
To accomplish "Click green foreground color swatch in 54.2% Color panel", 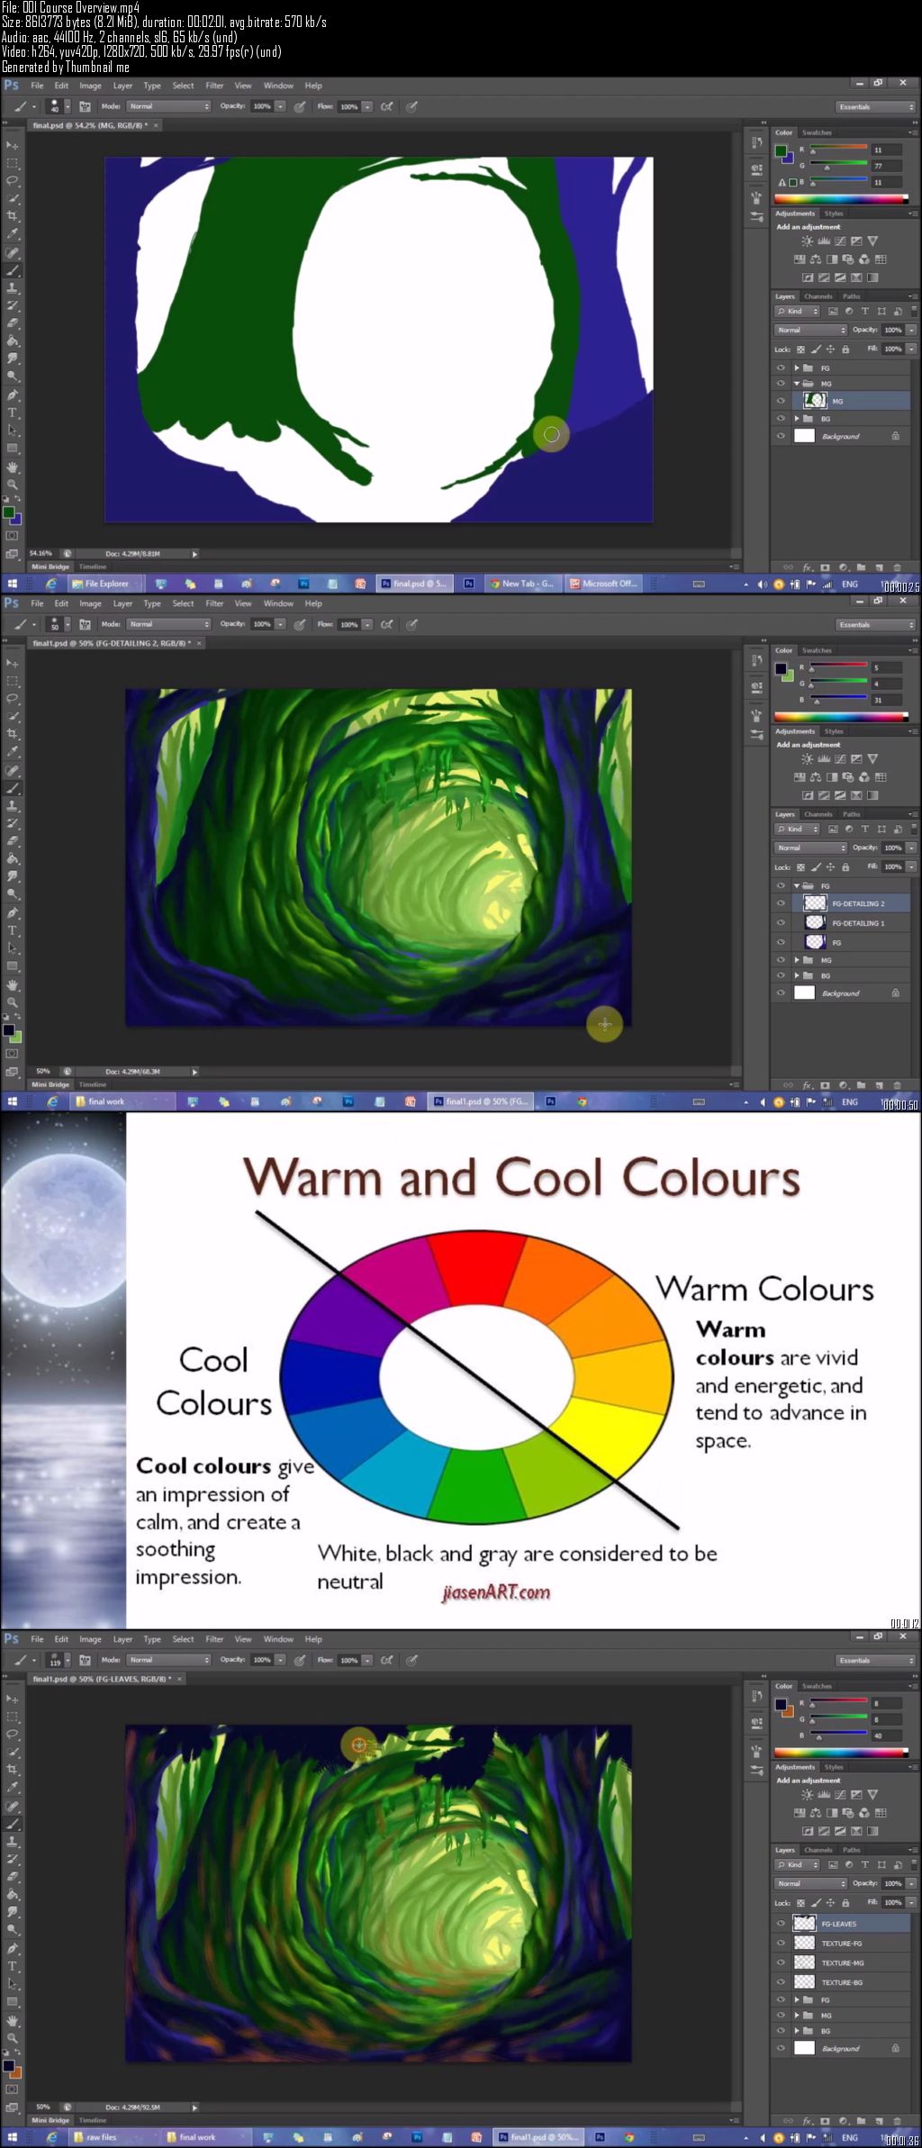I will point(781,150).
